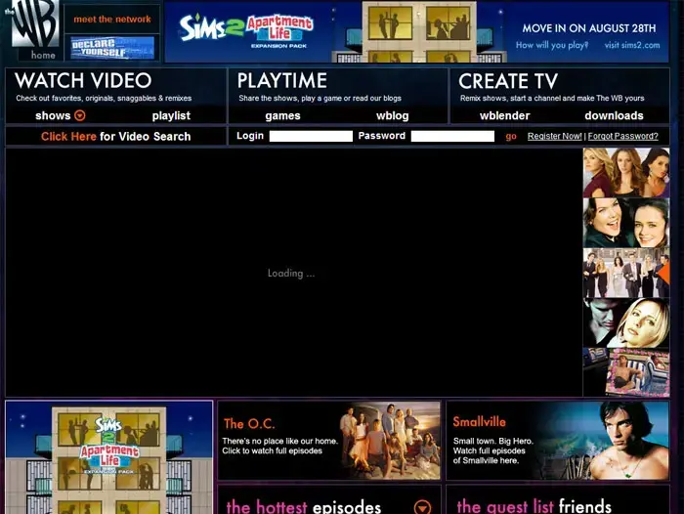
Task: Click 'MOVE IN ON AUGUST 28TH' banner text
Action: [x=589, y=28]
